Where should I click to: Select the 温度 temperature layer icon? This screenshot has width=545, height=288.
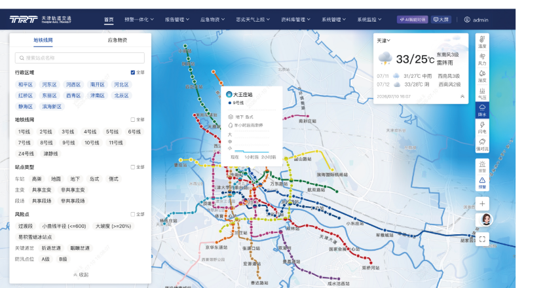click(x=482, y=42)
